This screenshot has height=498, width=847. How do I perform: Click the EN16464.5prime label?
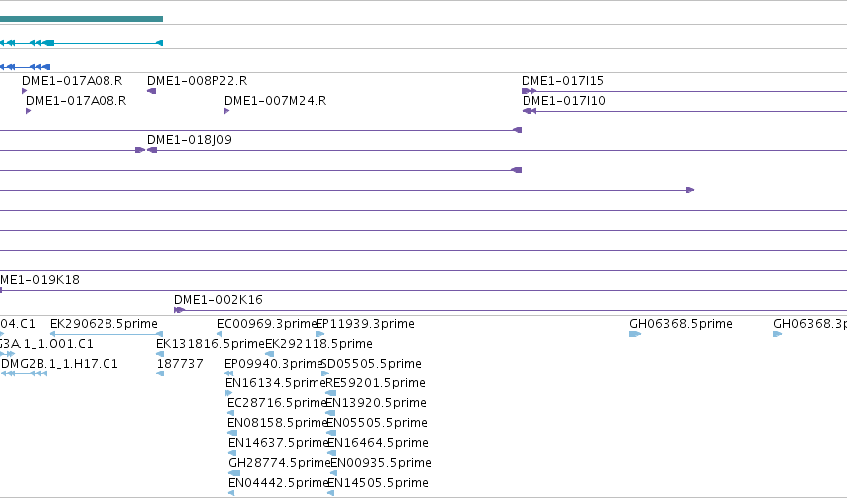[378, 443]
